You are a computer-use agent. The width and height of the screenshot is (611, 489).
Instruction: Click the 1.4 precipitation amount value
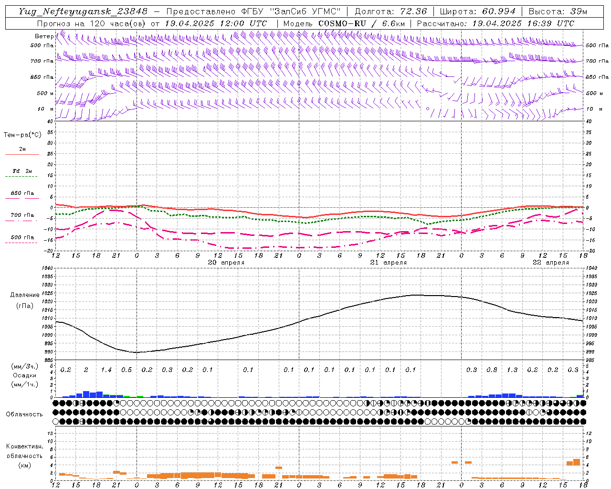click(106, 370)
